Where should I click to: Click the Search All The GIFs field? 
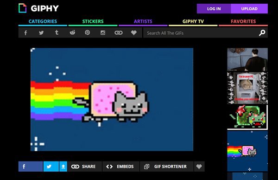[201, 33]
